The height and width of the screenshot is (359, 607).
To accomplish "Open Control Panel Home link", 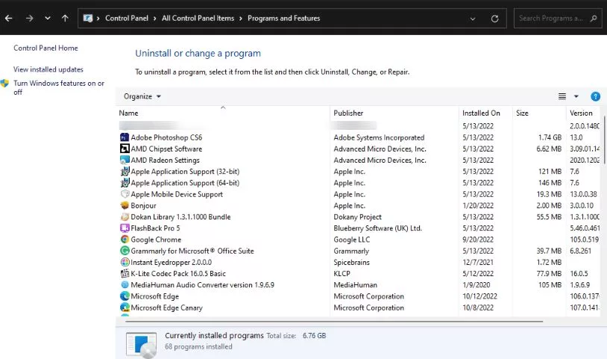I will tap(45, 48).
